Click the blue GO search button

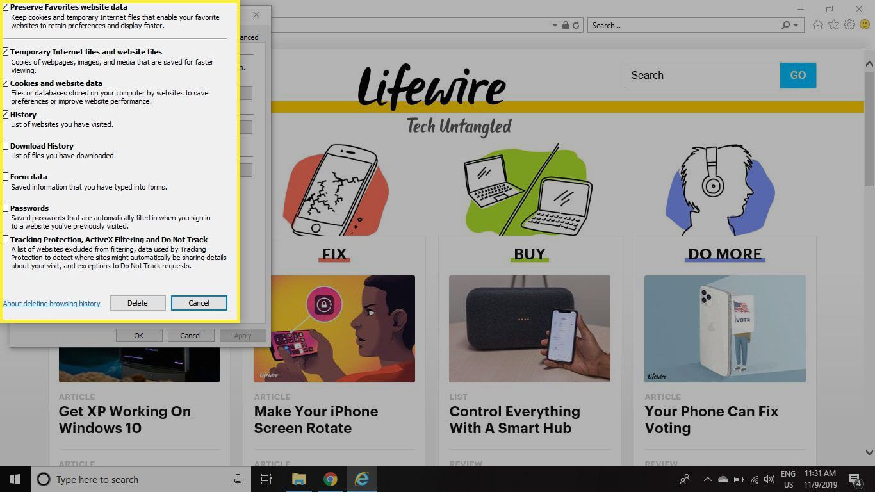click(798, 75)
